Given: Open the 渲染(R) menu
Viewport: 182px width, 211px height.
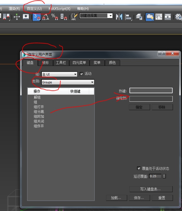Looking at the screenshot, I should pyautogui.click(x=14, y=9).
